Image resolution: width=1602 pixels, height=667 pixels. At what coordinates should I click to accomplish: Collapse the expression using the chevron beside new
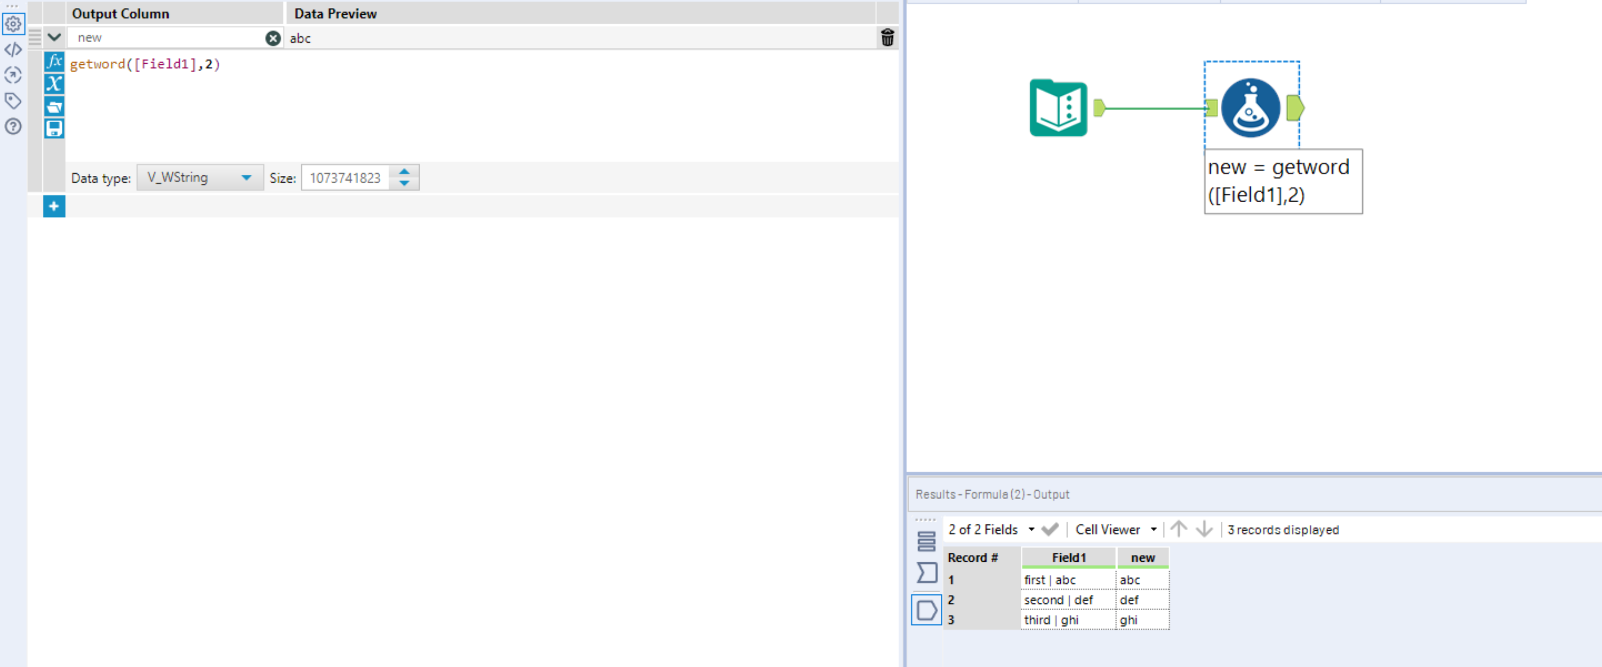point(54,38)
